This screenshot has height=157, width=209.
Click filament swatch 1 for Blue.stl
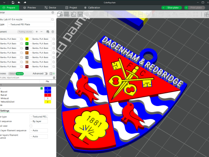point(47,92)
